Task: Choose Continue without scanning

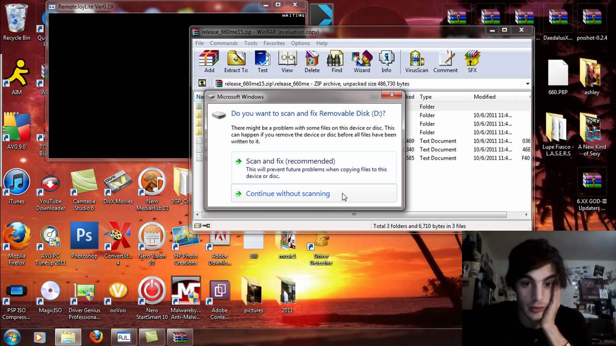Action: [314, 193]
